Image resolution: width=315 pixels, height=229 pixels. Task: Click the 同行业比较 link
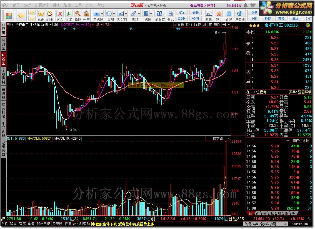coord(301,141)
